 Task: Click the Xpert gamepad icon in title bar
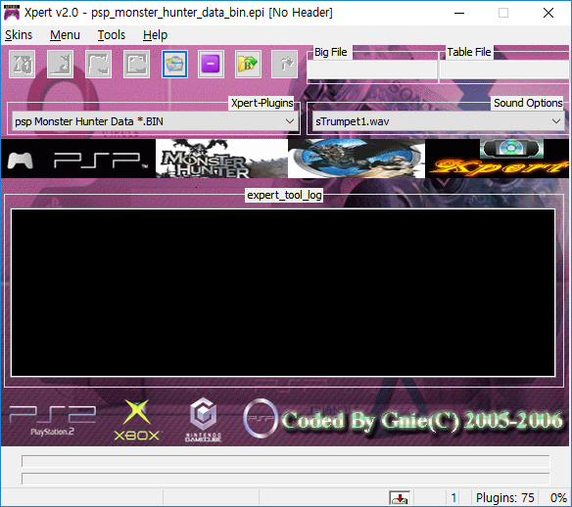[12, 13]
